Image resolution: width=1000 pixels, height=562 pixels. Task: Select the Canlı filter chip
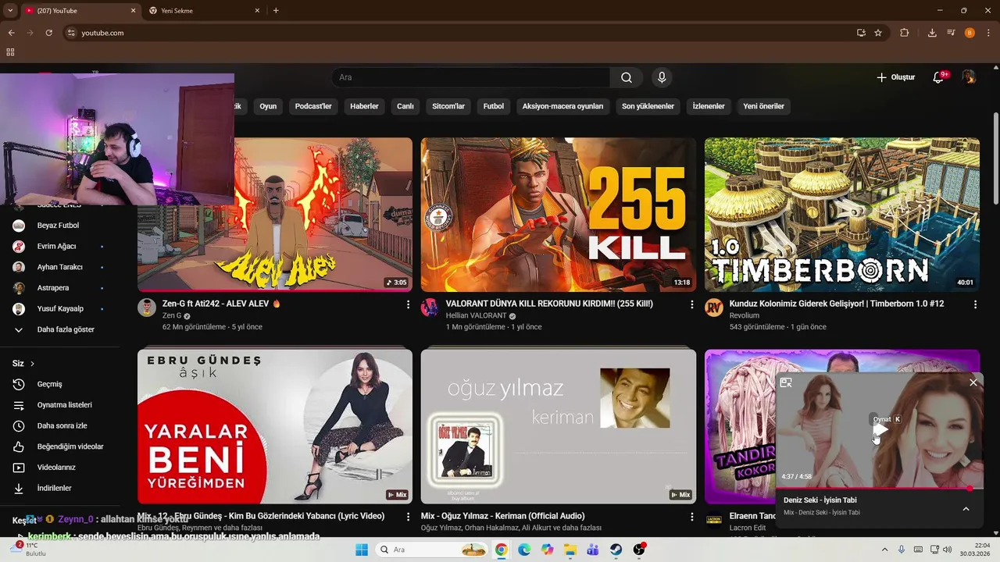[405, 106]
